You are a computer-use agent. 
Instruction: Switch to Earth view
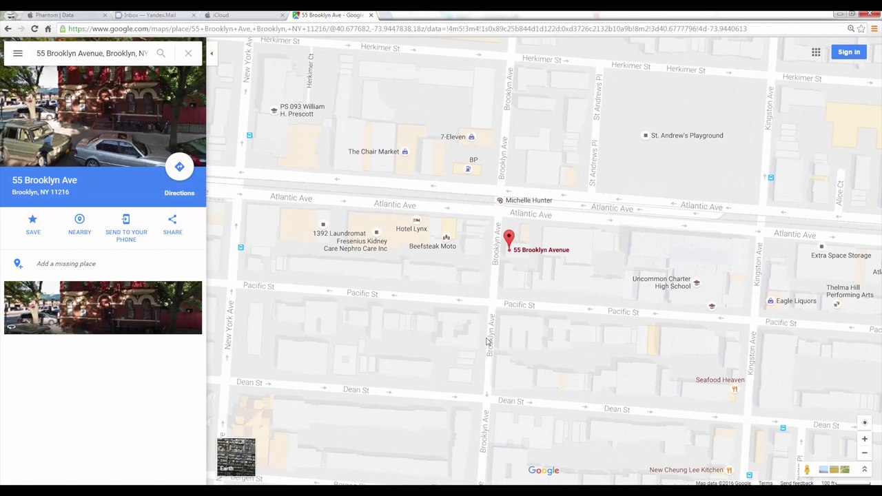236,457
